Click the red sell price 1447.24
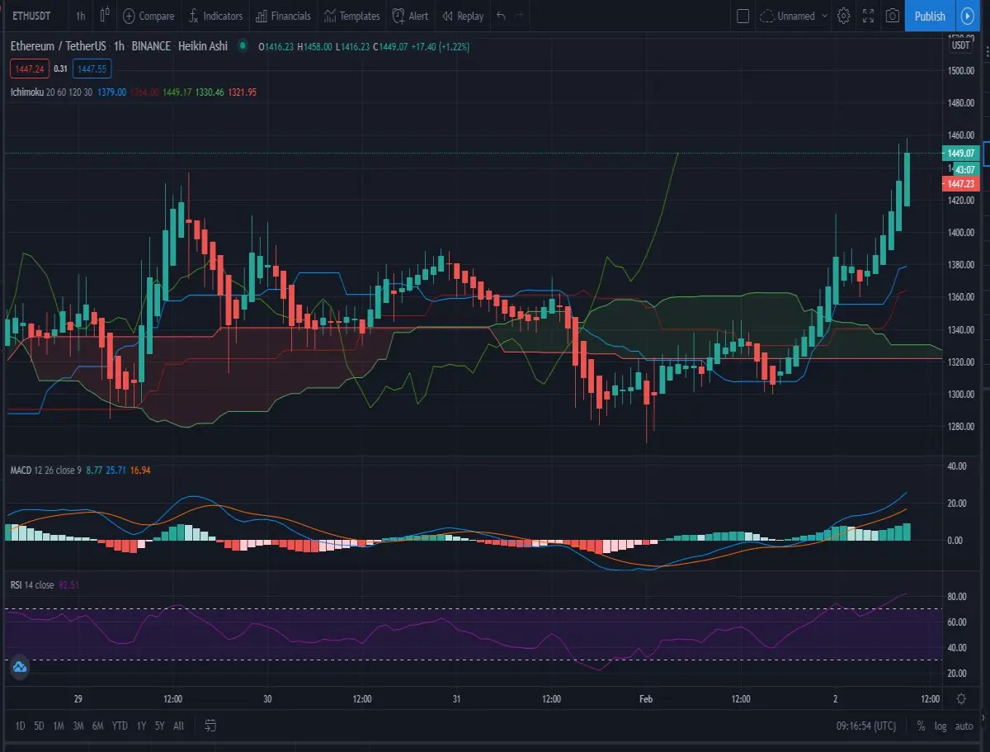990x752 pixels. (x=30, y=69)
